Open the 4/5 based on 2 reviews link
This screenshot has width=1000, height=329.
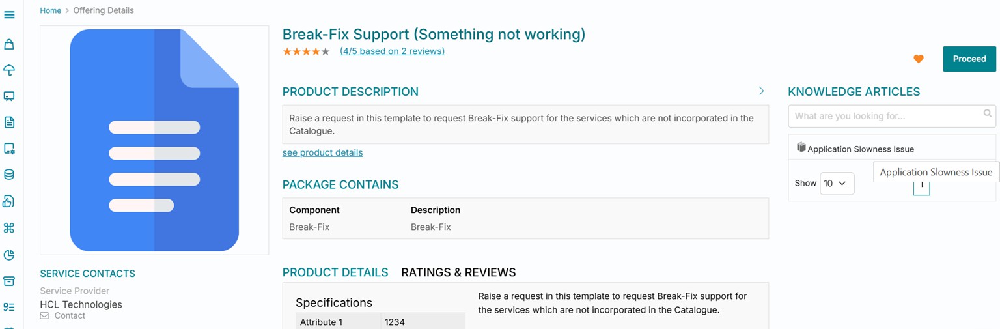392,51
